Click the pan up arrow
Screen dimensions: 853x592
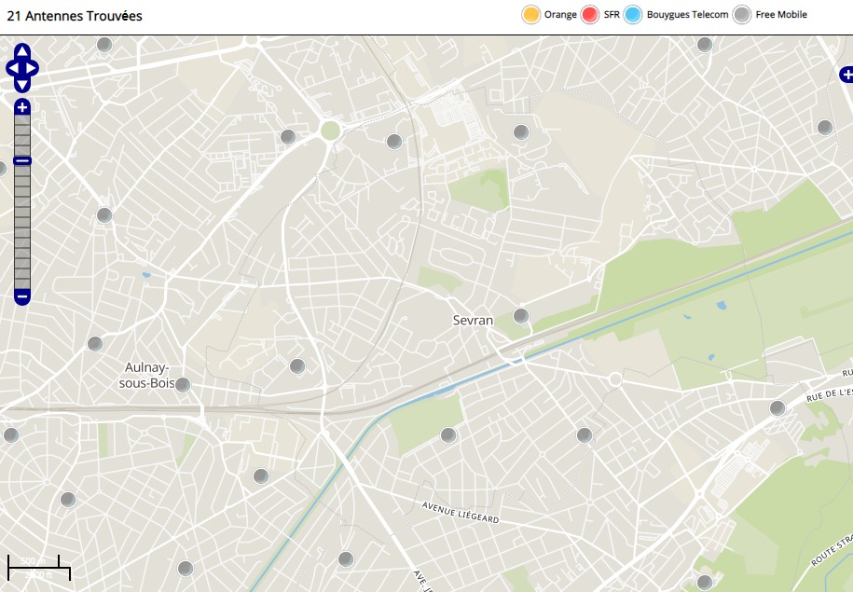click(22, 51)
